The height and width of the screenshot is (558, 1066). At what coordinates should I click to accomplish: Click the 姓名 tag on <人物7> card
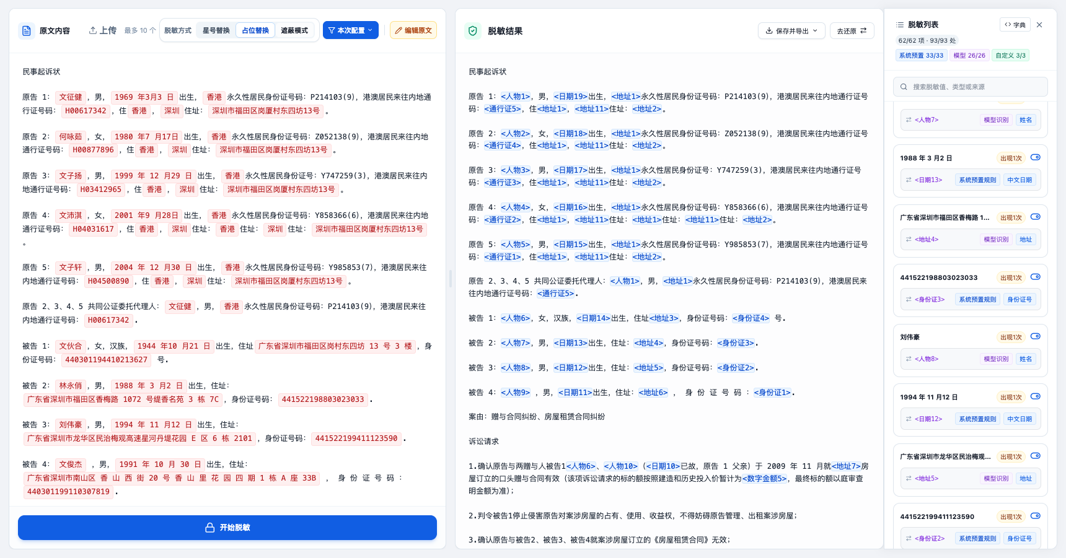[x=1026, y=120]
